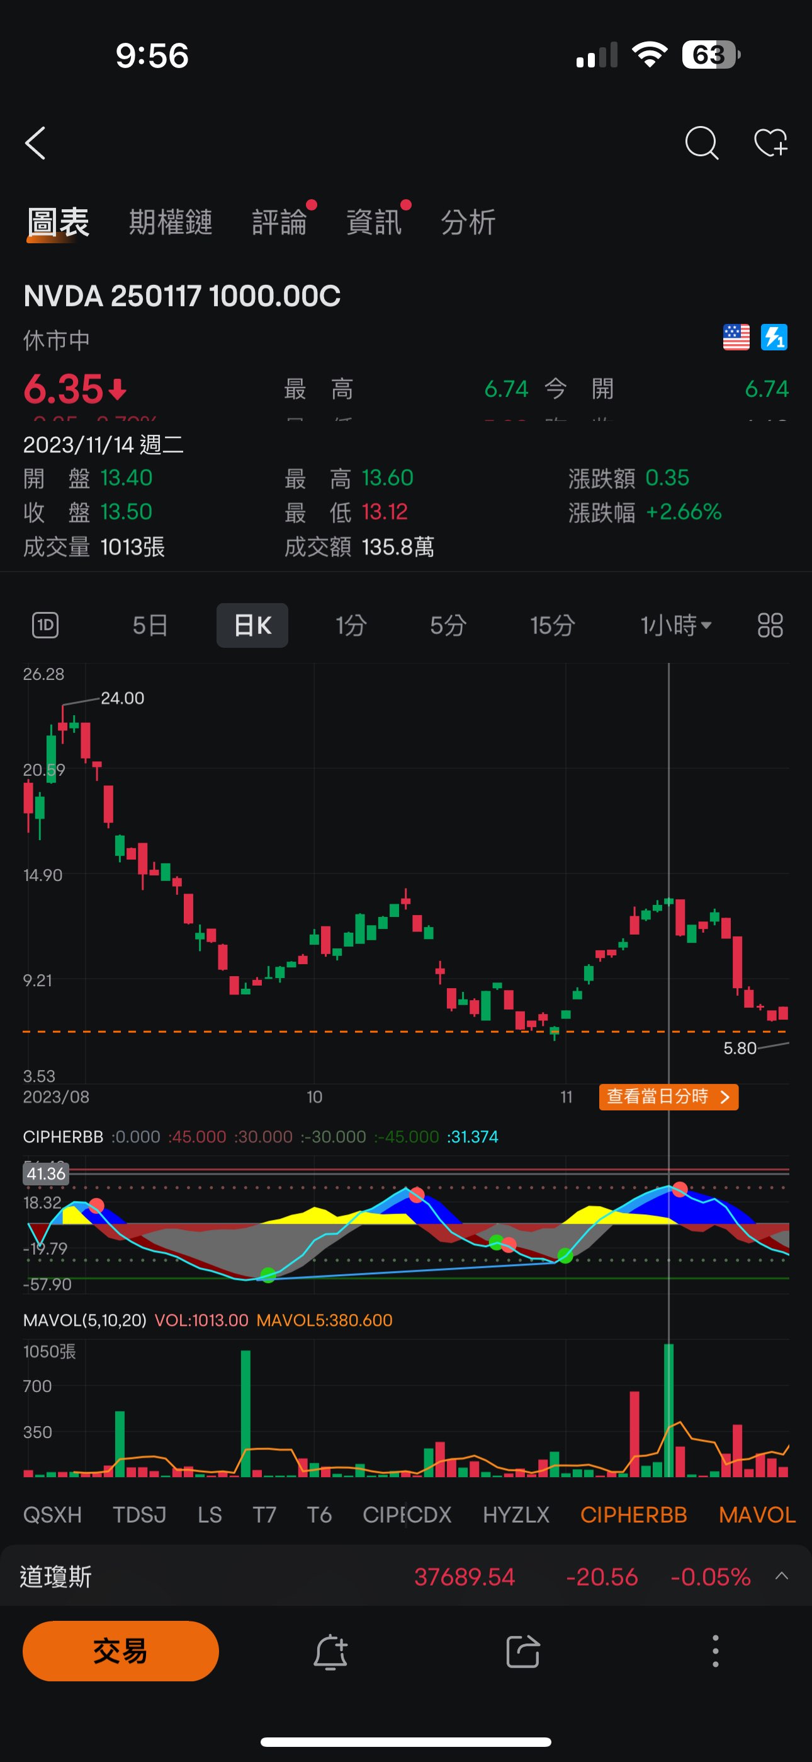Tap the blue lightning quote icon
This screenshot has width=812, height=1762.
774,337
